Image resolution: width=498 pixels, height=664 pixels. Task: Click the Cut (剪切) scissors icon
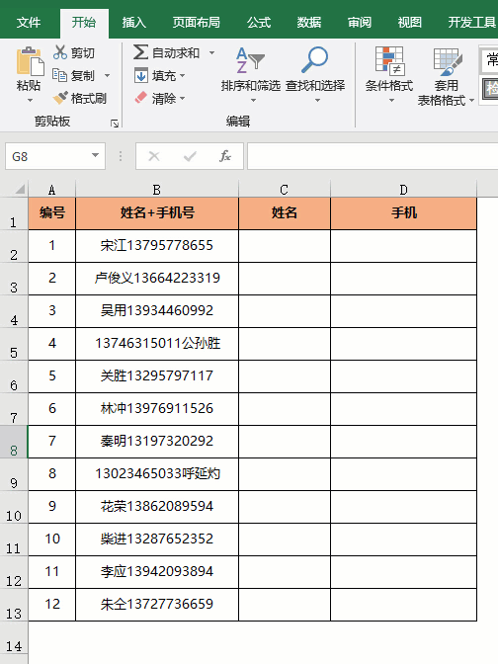point(60,52)
